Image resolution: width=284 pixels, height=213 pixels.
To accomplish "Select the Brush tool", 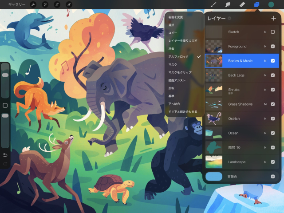I will [x=213, y=4].
